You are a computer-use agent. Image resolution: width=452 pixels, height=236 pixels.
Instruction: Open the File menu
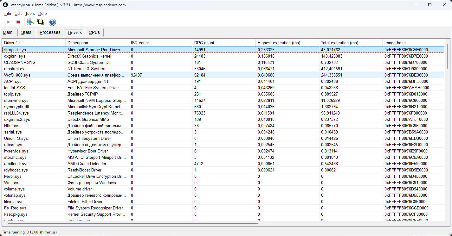click(x=8, y=13)
